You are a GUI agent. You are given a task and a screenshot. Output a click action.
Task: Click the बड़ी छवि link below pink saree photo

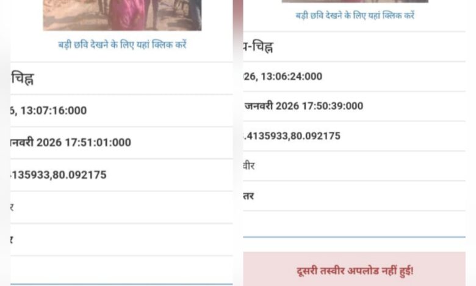click(122, 45)
